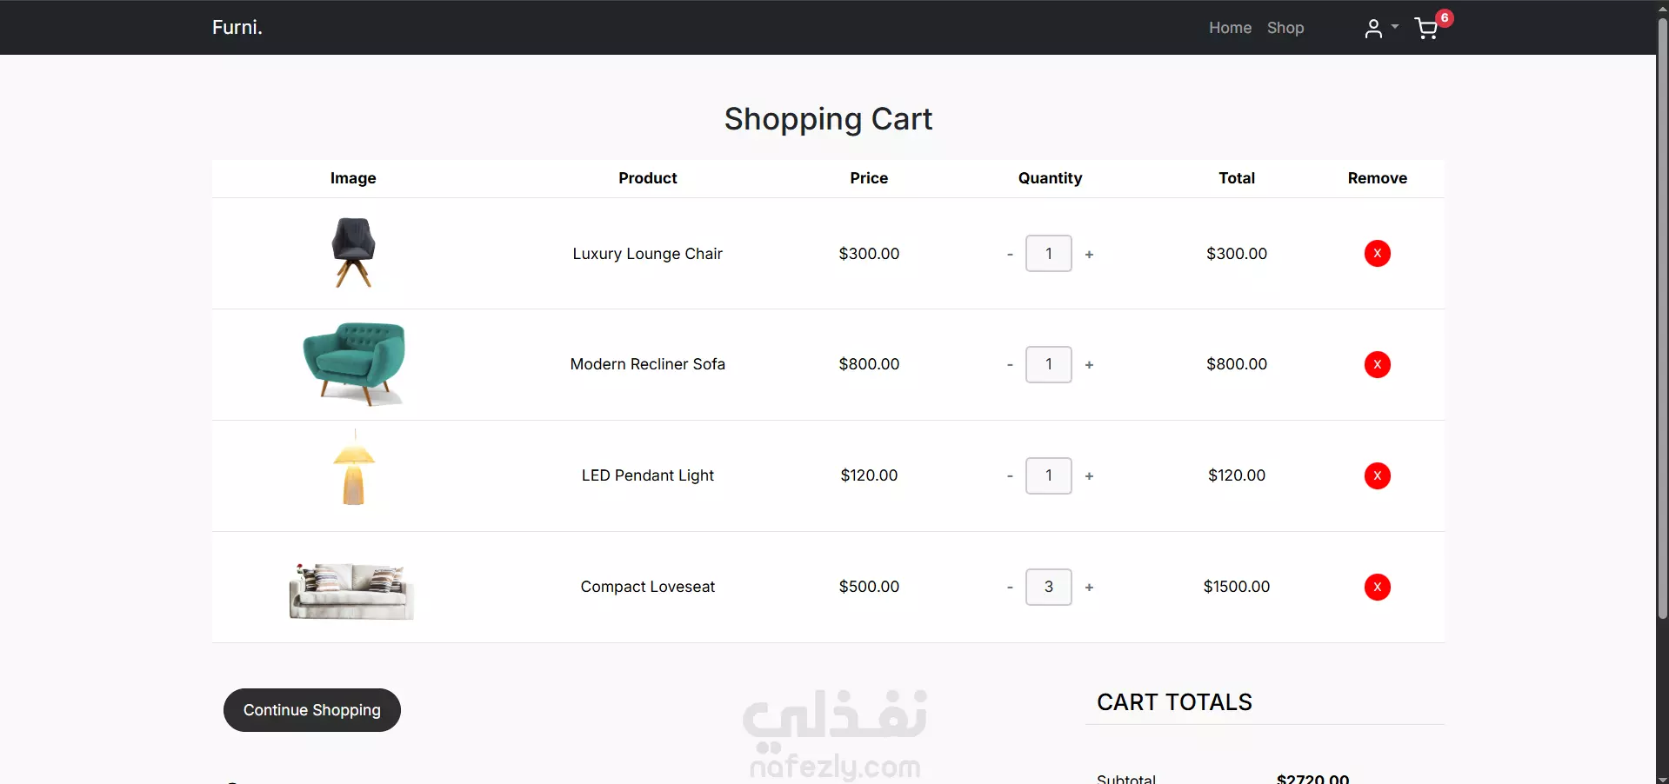
Task: Open the user account dropdown
Action: (1380, 29)
